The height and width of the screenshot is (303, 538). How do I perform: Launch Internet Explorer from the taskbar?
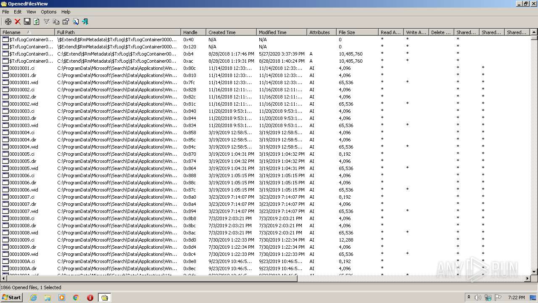pos(33,298)
